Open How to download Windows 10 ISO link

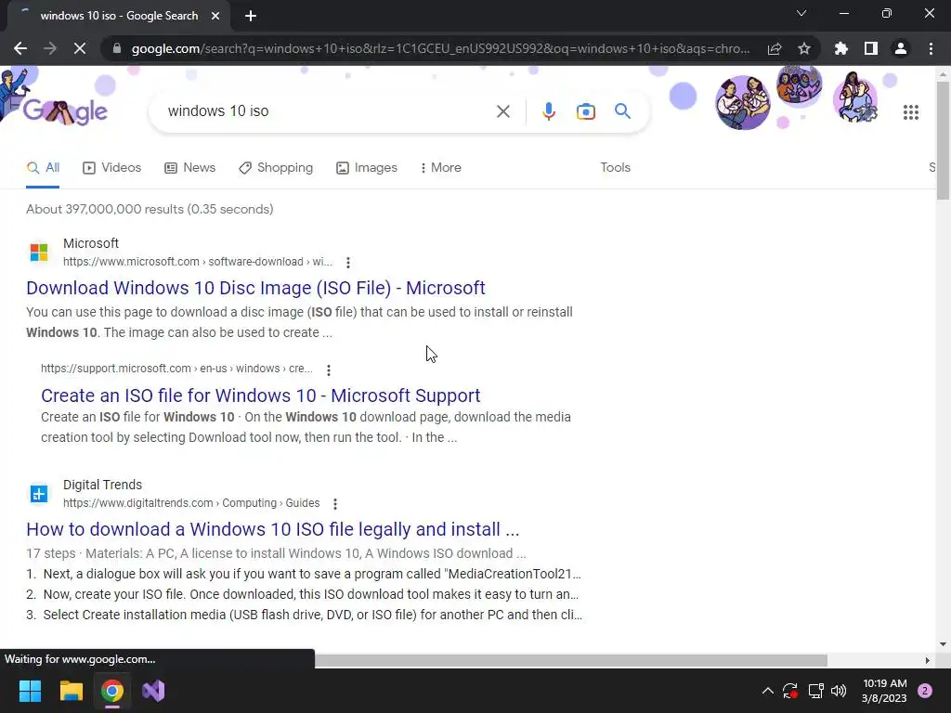273,529
